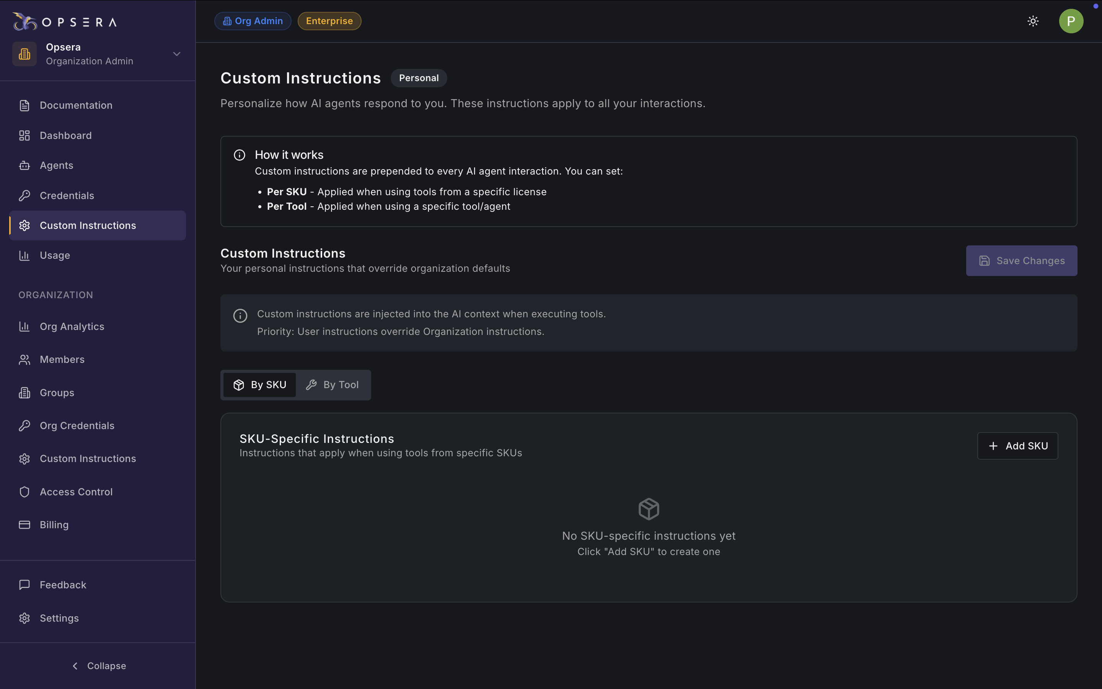Open the Members page

click(x=62, y=359)
